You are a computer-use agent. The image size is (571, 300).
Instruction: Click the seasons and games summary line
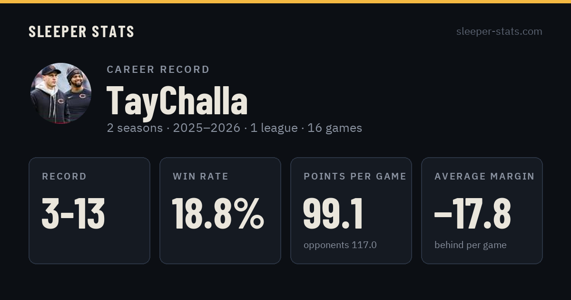[235, 128]
